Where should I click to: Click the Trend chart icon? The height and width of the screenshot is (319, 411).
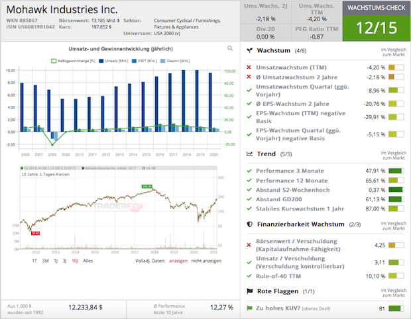249,154
